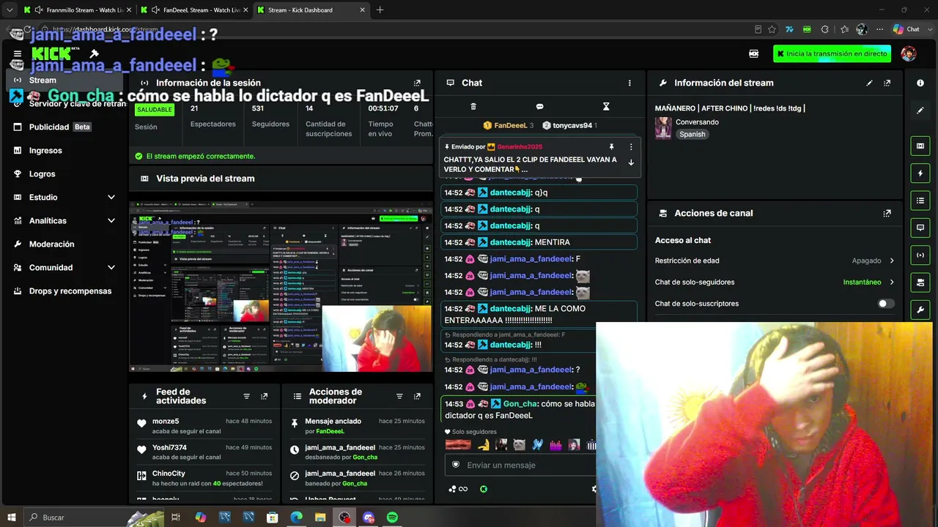Image resolution: width=938 pixels, height=527 pixels.
Task: Open Chat panel three-dot options menu
Action: 629,83
